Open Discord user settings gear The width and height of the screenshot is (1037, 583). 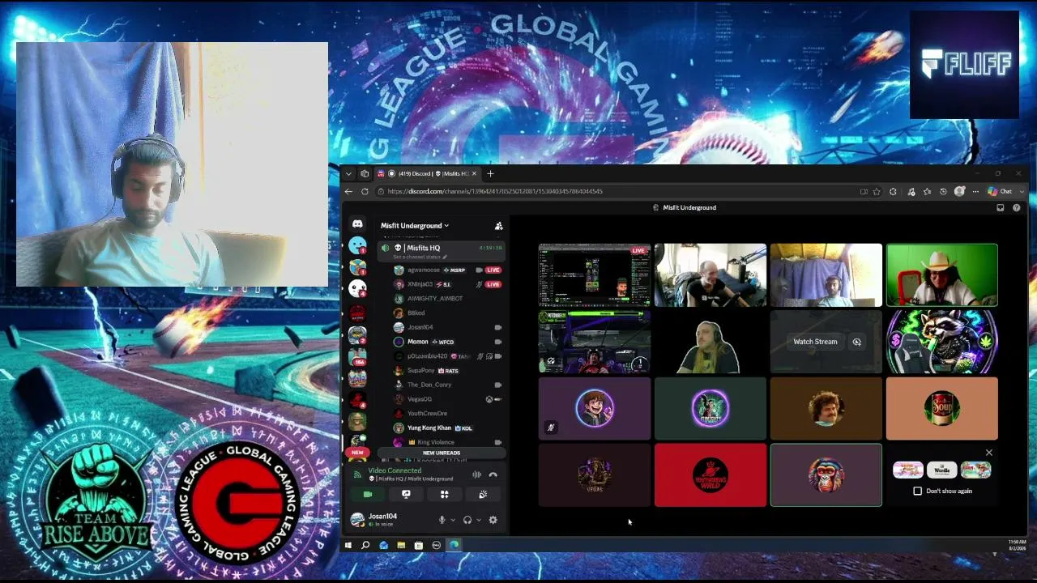(493, 520)
